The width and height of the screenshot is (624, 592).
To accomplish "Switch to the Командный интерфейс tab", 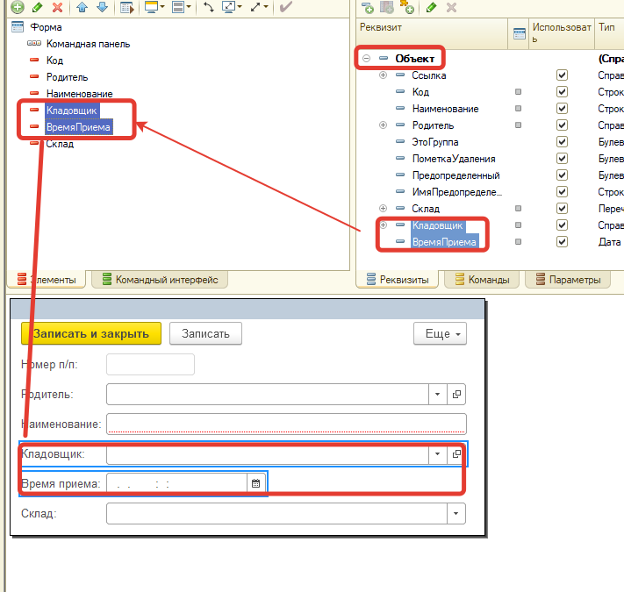I will pos(160,280).
